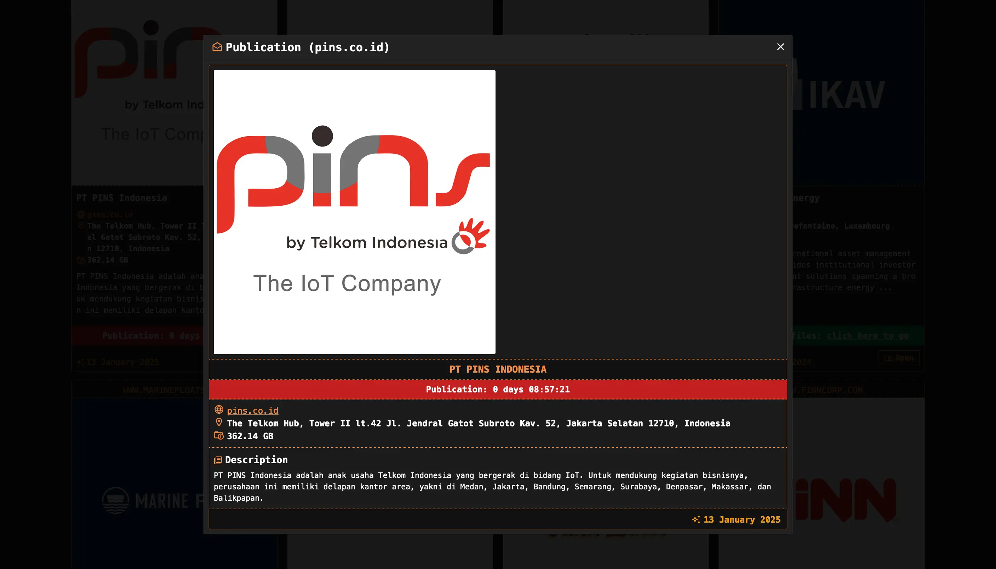Click the sparkle icon before 13 January 2025
The height and width of the screenshot is (569, 996).
[696, 519]
